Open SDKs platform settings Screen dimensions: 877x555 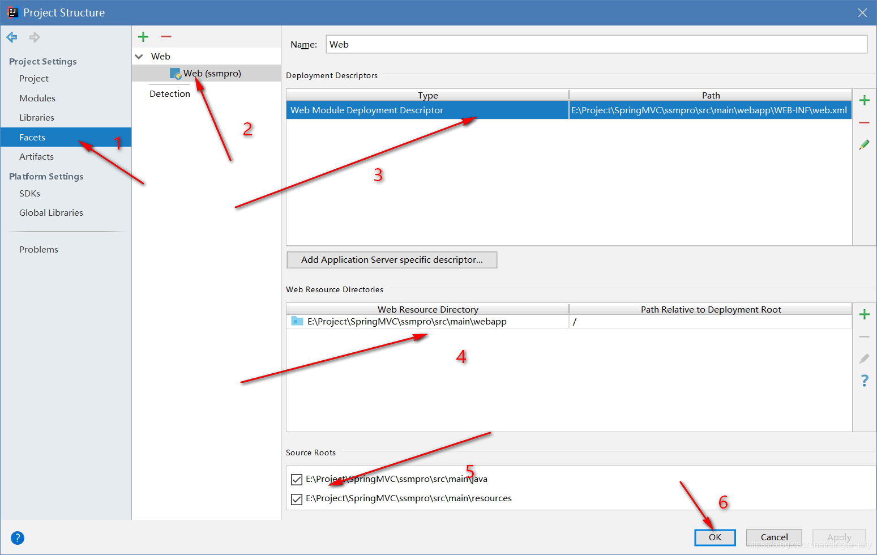tap(29, 194)
